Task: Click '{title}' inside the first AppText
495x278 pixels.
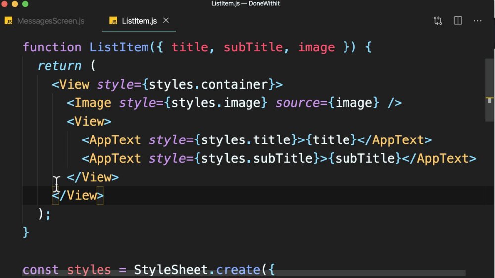Action: [332, 140]
